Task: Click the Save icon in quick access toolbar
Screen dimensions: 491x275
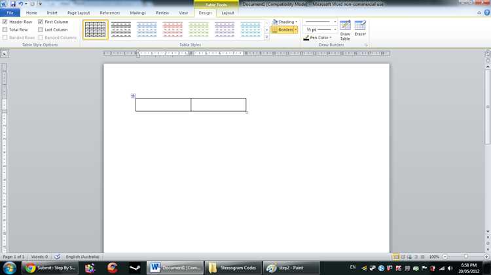Action: pyautogui.click(x=13, y=4)
